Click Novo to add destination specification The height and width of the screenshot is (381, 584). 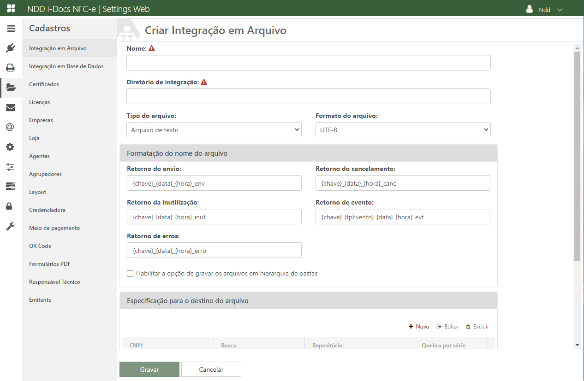[419, 327]
